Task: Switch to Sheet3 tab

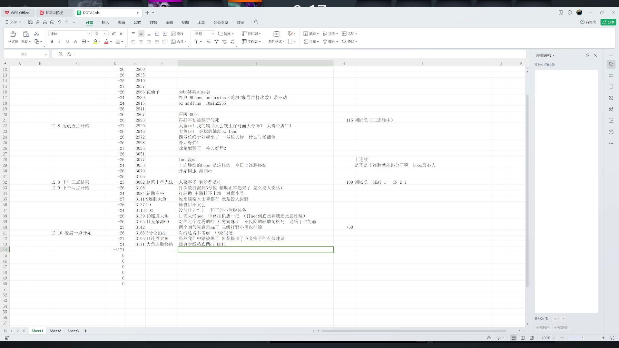Action: (73, 331)
